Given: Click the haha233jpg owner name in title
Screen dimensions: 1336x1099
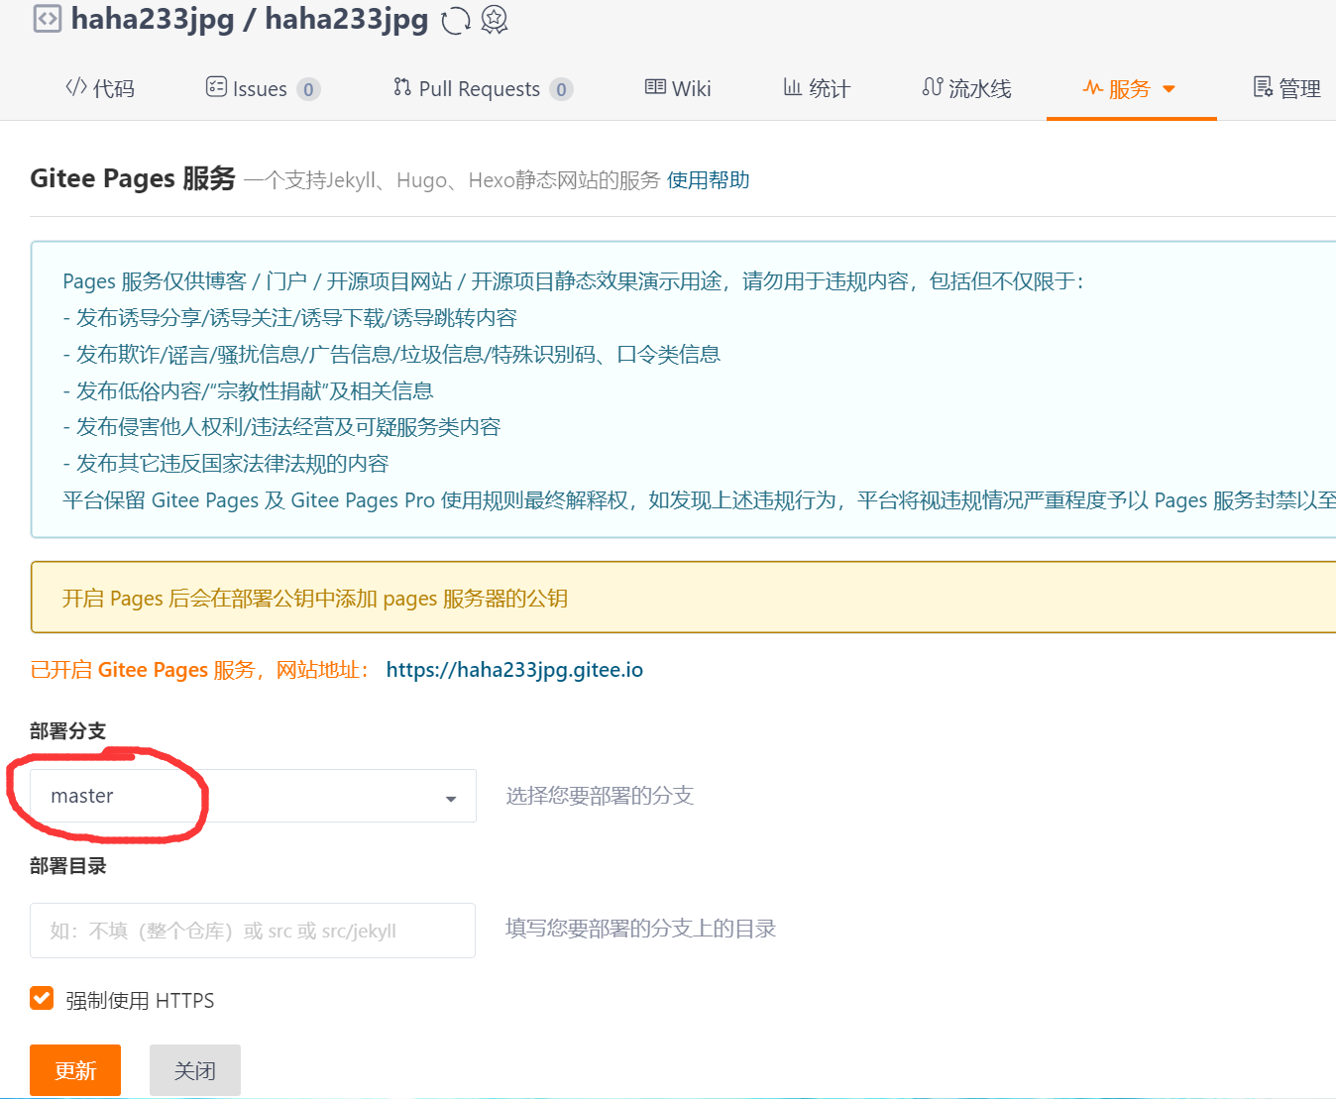Looking at the screenshot, I should coord(153,20).
